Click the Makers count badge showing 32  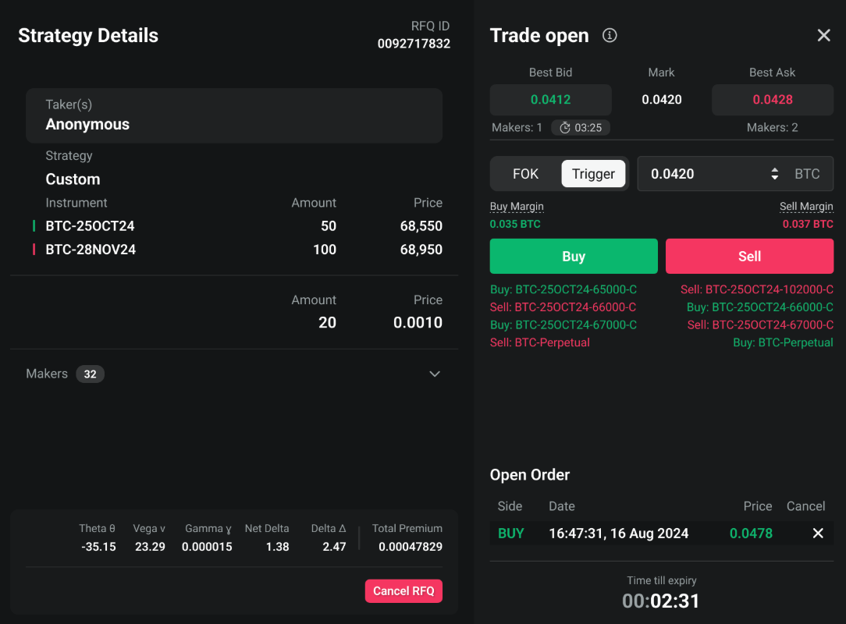click(90, 374)
